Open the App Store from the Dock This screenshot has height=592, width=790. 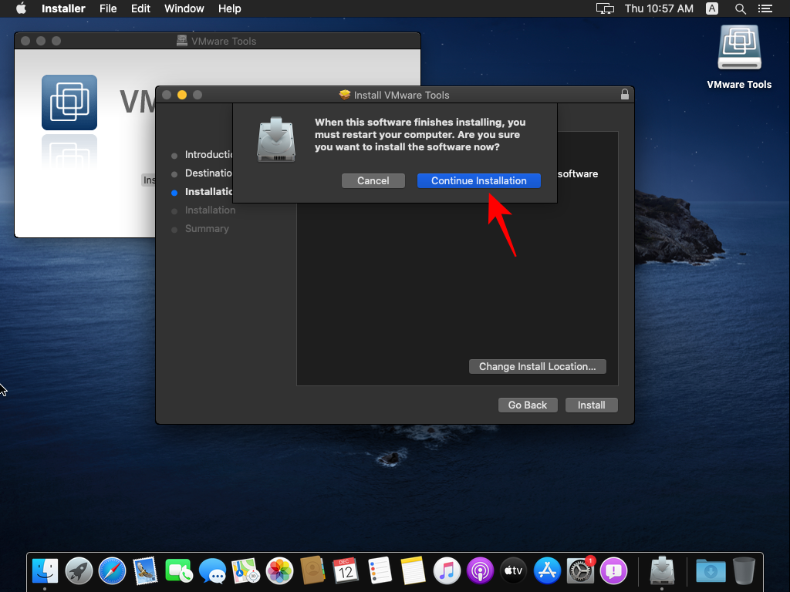click(x=546, y=571)
